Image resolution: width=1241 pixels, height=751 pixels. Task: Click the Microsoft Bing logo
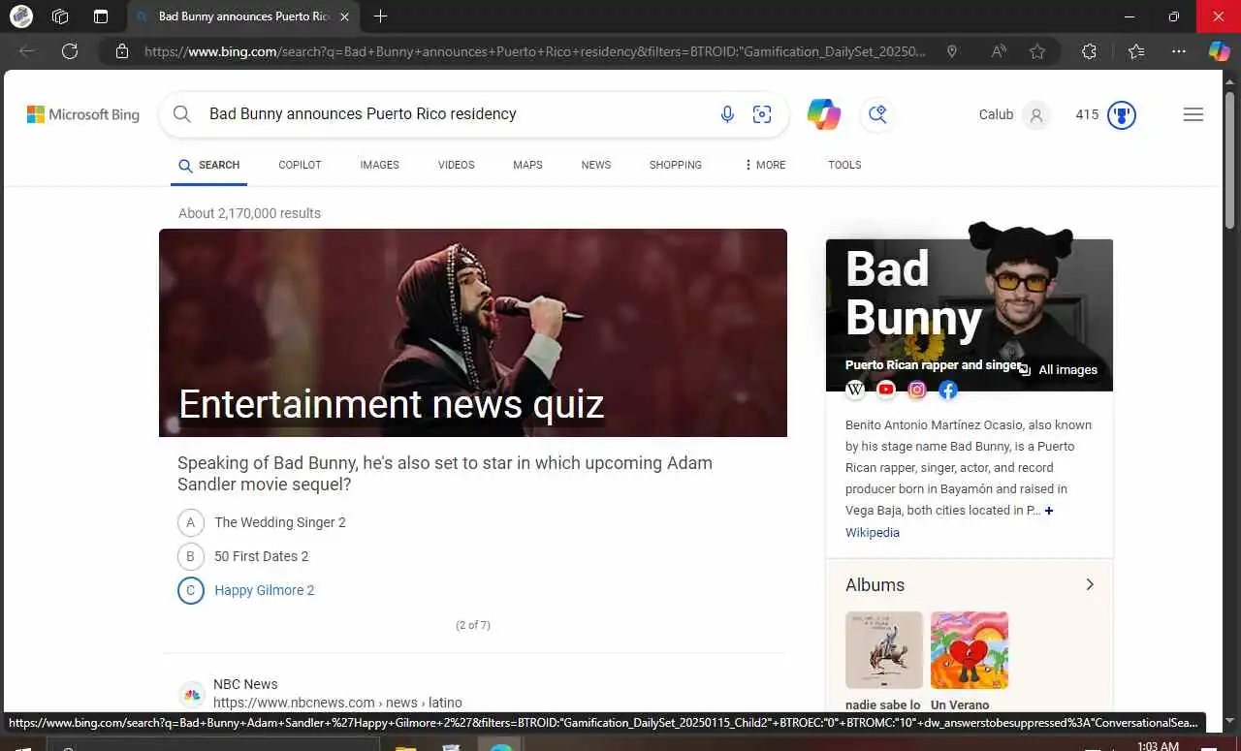pos(83,114)
